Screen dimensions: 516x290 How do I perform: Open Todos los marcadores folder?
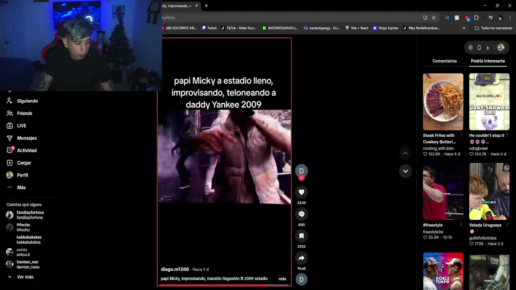coord(493,28)
